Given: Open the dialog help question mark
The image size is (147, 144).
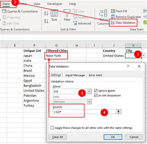Looking at the screenshot, I should point(128,66).
